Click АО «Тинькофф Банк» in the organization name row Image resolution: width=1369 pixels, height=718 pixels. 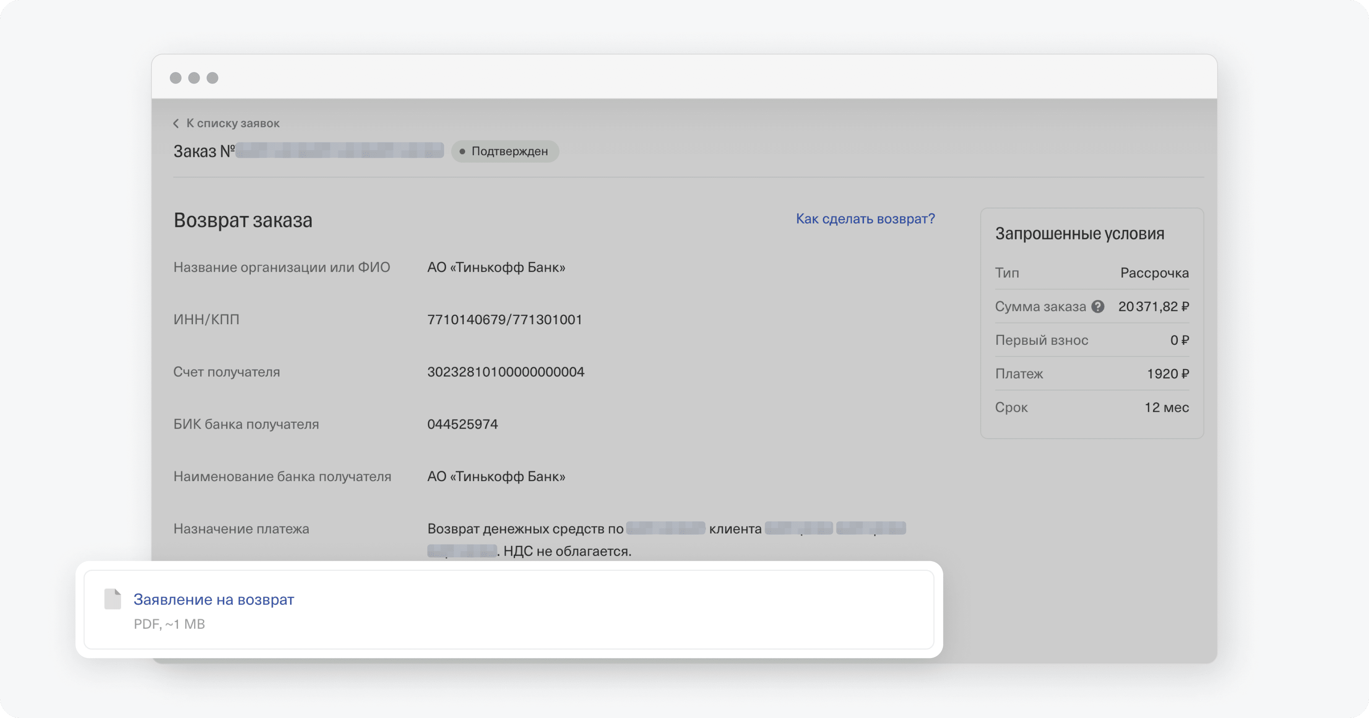(496, 267)
